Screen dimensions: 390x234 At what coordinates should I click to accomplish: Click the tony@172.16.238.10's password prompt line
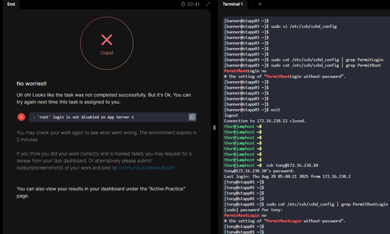coord(259,171)
